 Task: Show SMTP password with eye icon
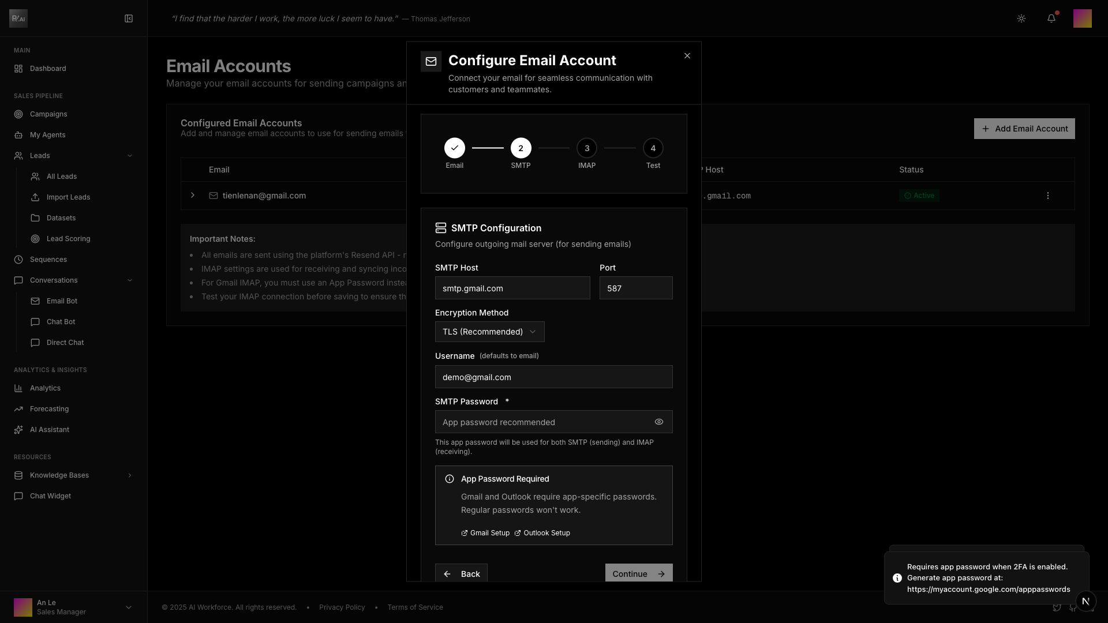[659, 422]
